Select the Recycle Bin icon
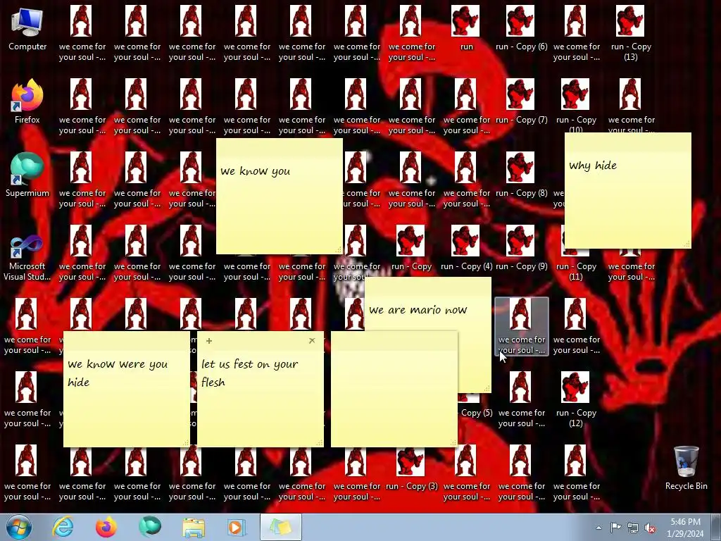 (x=686, y=468)
